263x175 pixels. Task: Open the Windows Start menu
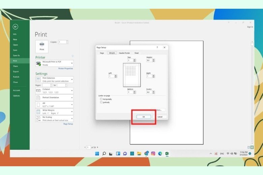pos(97,153)
